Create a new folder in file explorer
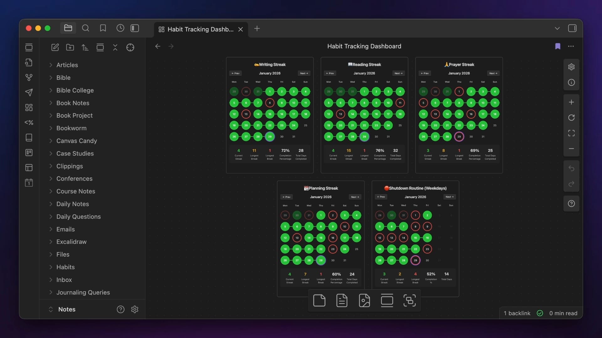Image resolution: width=602 pixels, height=338 pixels. [x=70, y=47]
